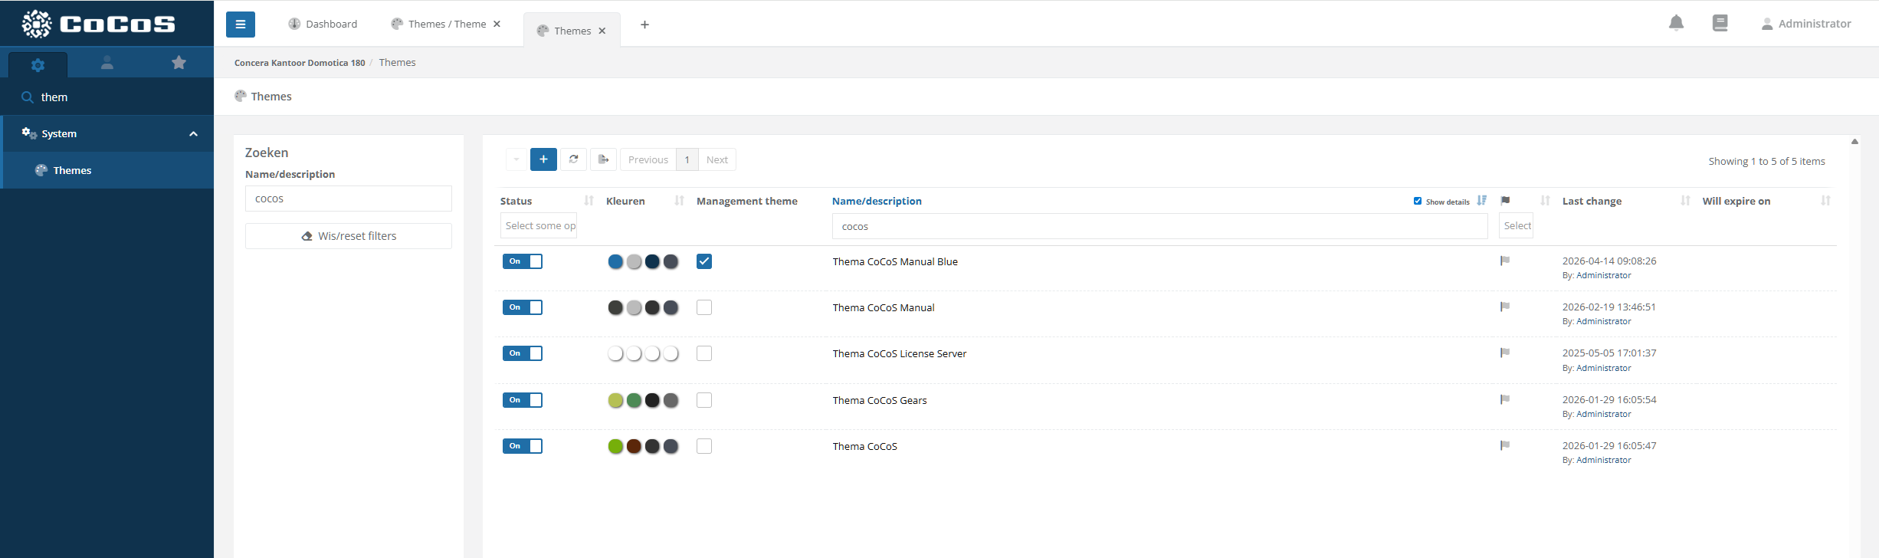1879x558 pixels.
Task: Open the manual book icon in header
Action: click(x=1720, y=24)
